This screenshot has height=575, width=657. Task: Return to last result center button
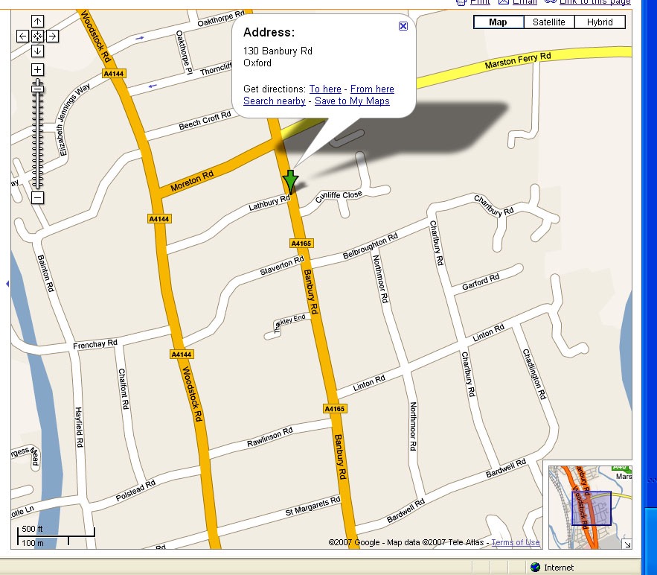(37, 36)
